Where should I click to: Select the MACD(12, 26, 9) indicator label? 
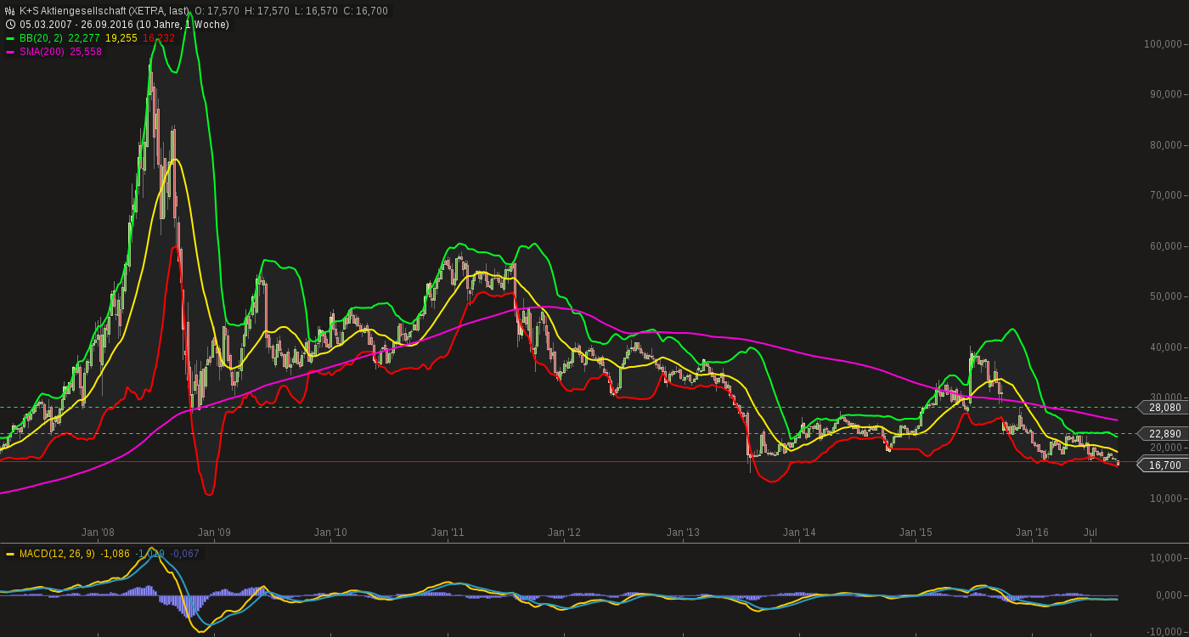(58, 554)
